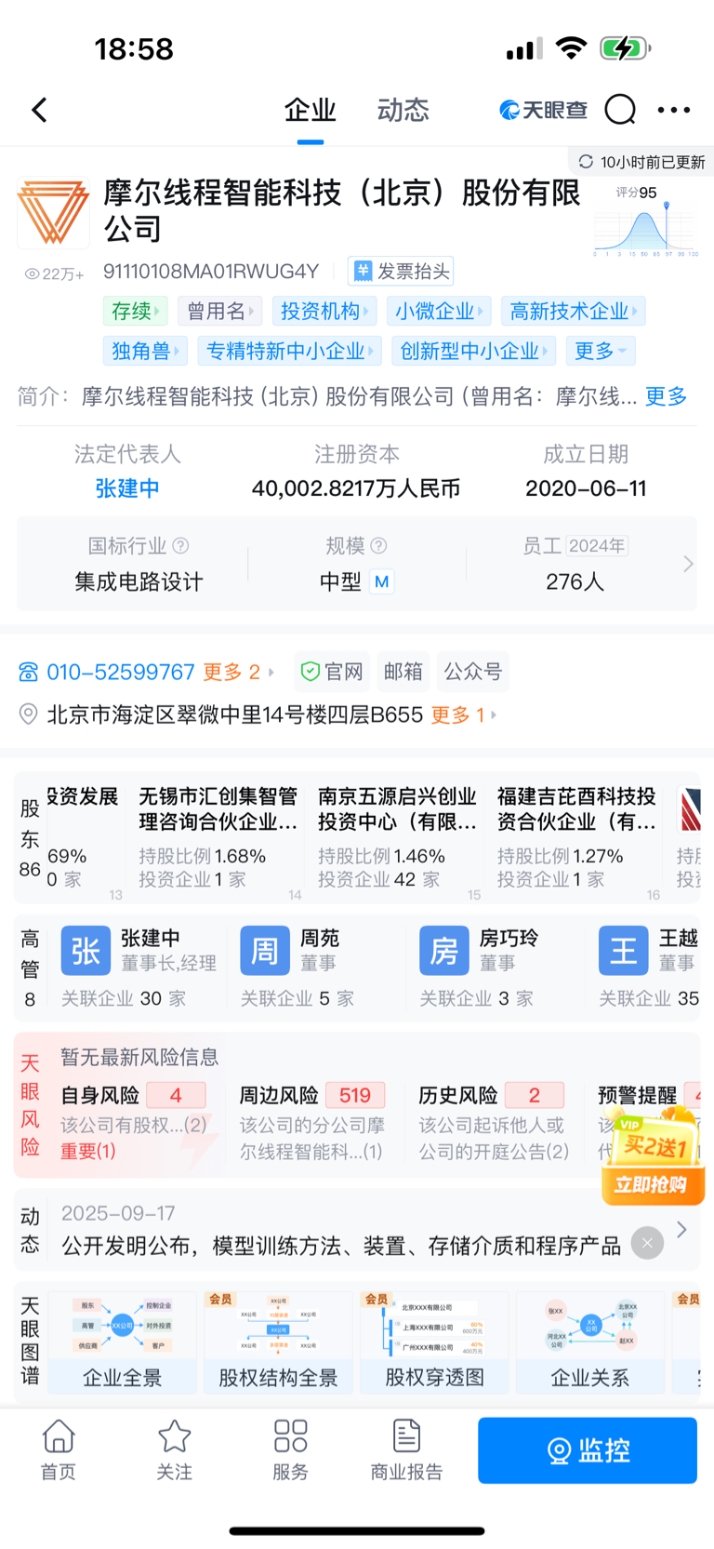Tap the 张 avatar of 张建中
Image resolution: width=714 pixels, height=1549 pixels.
[x=86, y=950]
